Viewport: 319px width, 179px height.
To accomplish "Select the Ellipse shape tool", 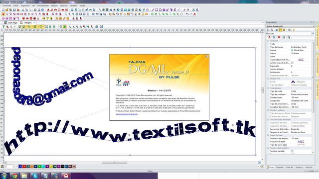I will pyautogui.click(x=160, y=10).
